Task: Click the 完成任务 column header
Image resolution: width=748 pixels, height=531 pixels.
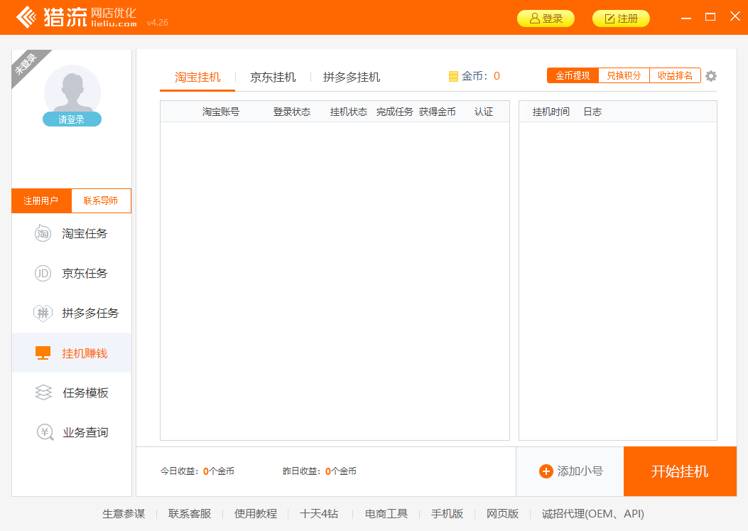Action: [x=394, y=112]
